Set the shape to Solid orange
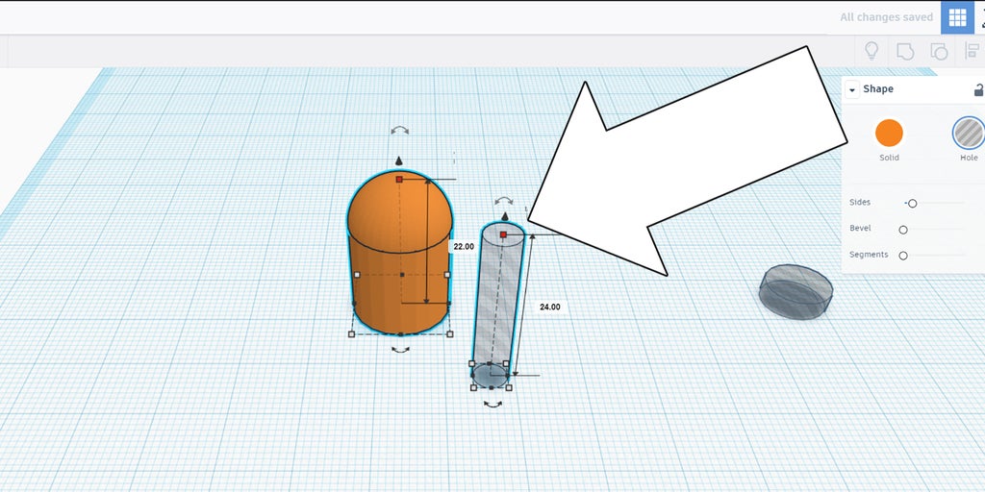This screenshot has height=492, width=985. pyautogui.click(x=889, y=133)
